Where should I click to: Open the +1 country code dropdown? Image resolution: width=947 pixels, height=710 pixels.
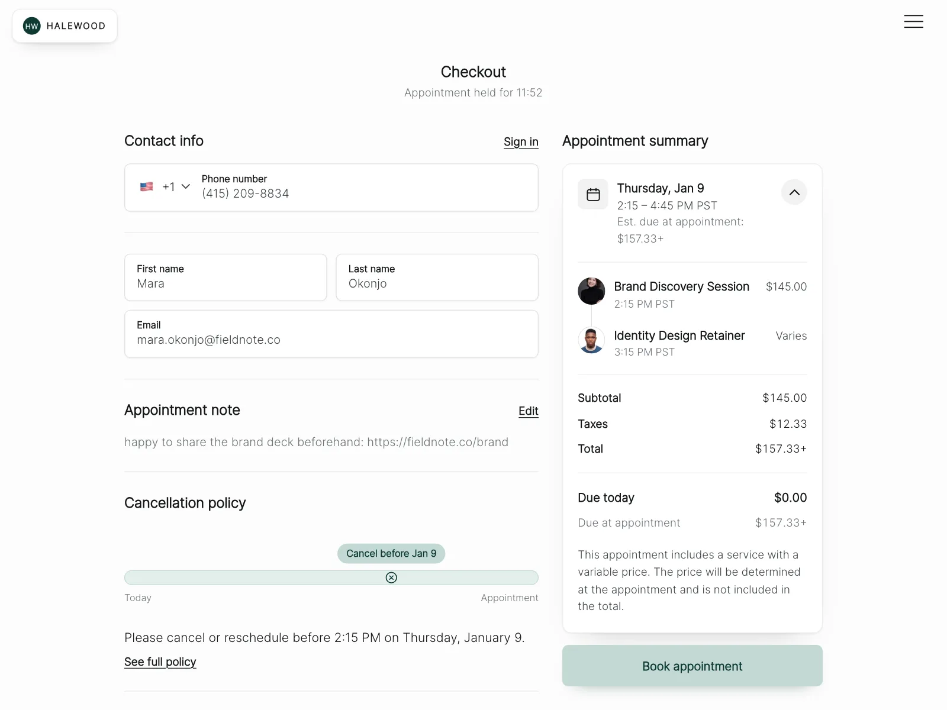[x=176, y=187]
